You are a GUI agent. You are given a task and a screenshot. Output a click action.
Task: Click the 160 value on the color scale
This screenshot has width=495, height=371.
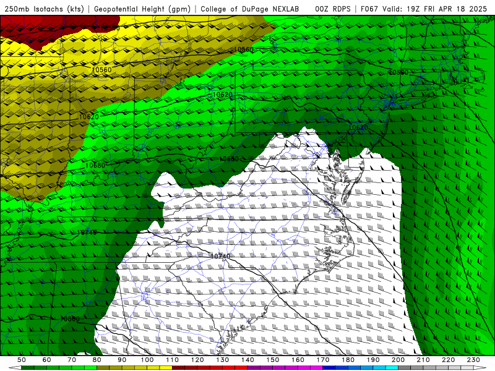tap(298, 360)
